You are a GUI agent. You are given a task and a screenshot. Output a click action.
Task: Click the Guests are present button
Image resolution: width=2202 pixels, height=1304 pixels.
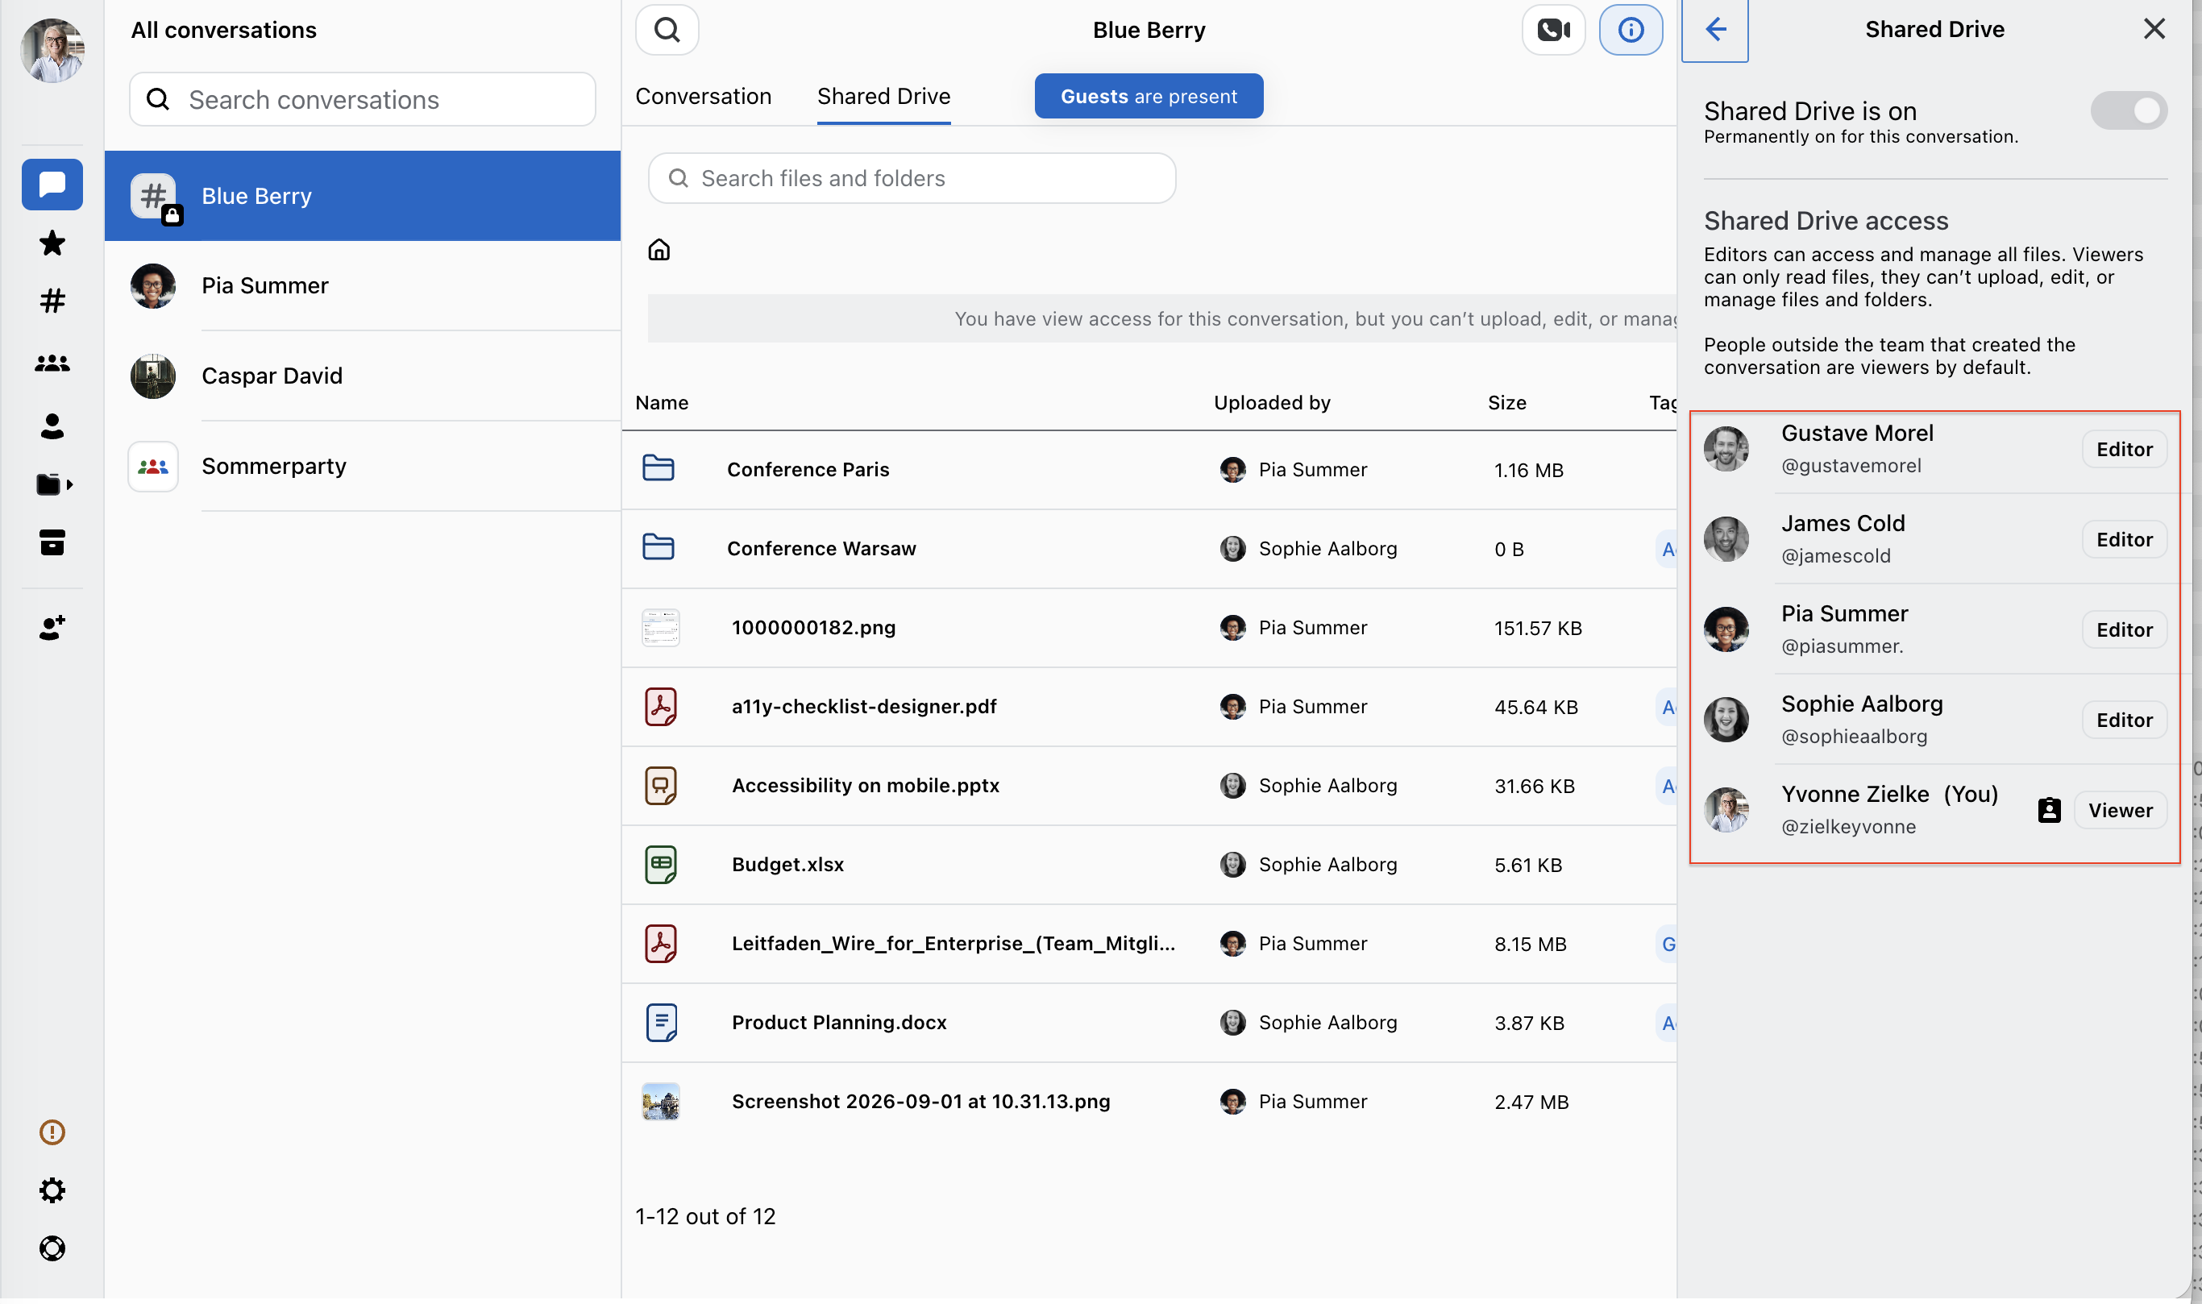1148,97
